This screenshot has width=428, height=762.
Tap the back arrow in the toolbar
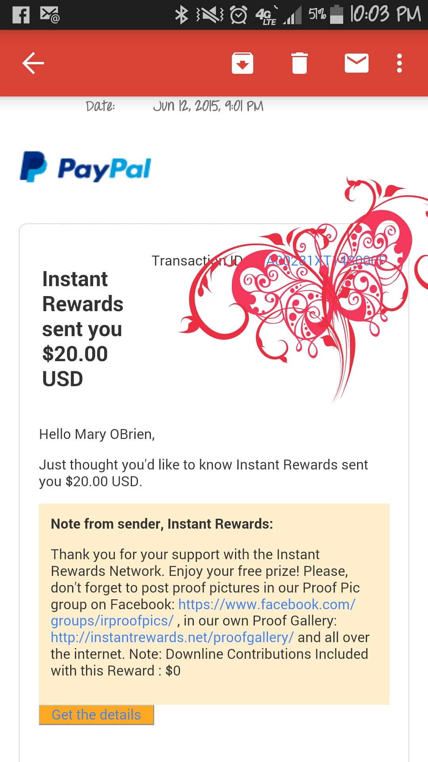click(33, 63)
